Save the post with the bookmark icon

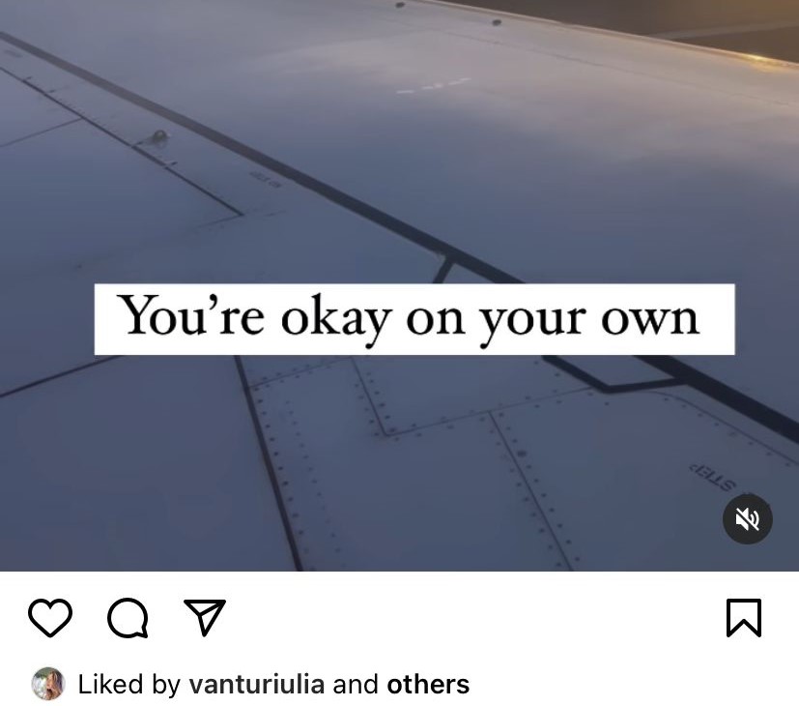point(744,618)
